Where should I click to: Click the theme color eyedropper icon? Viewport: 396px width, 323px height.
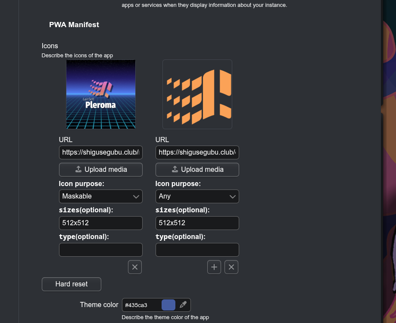tap(183, 305)
